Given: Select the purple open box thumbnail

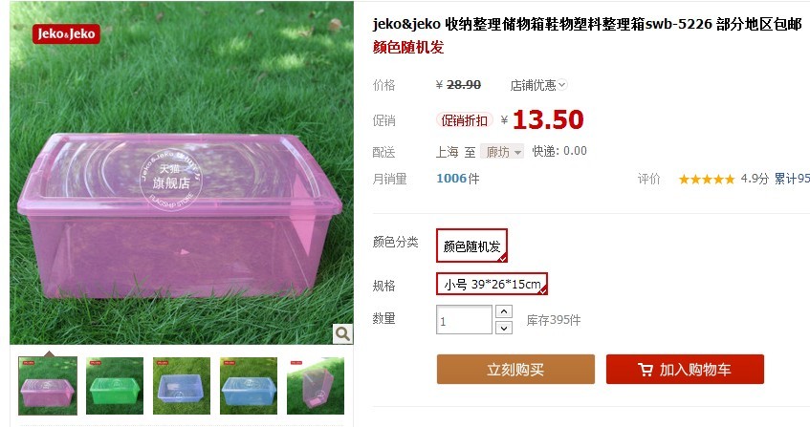Looking at the screenshot, I should pyautogui.click(x=182, y=386).
